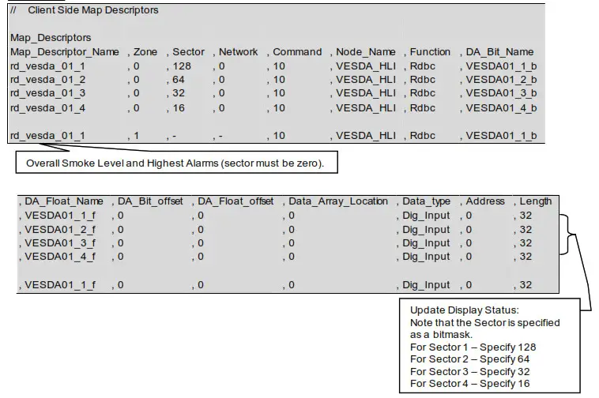Select sector value 64 in rd_vesda_01_2 row
599x398 pixels.
pyautogui.click(x=179, y=80)
